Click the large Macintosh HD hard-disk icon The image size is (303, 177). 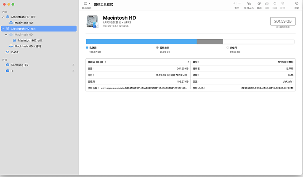coord(92,21)
